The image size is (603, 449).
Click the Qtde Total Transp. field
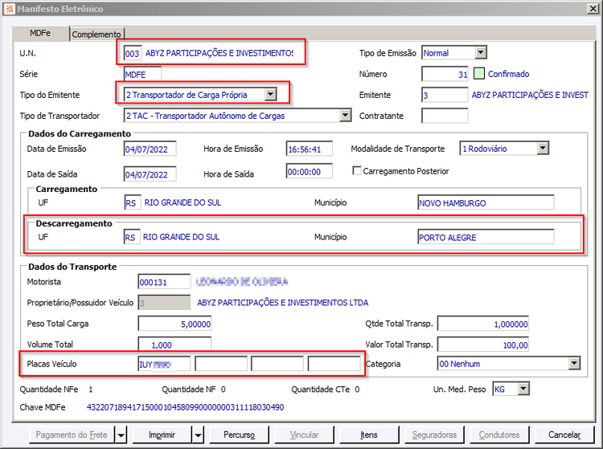[x=483, y=324]
